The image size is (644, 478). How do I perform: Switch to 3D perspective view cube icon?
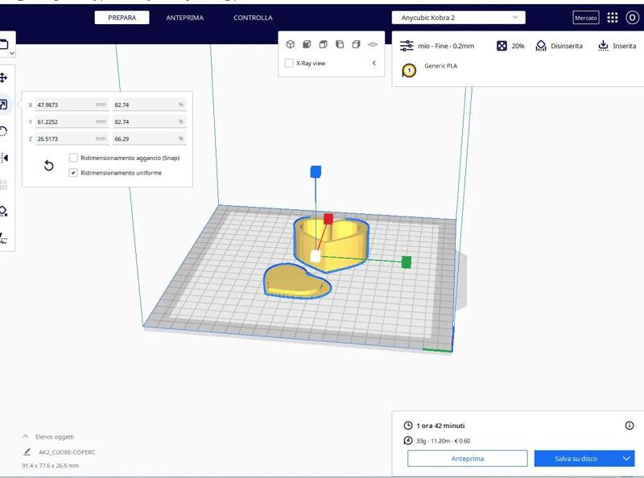coord(291,44)
